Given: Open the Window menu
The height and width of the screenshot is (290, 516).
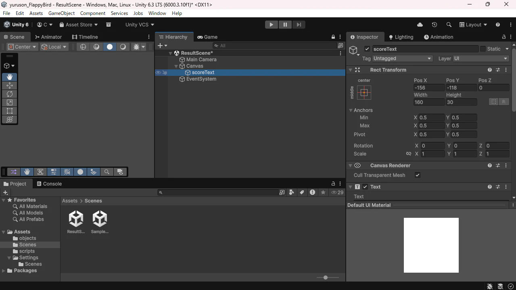Looking at the screenshot, I should 157,13.
